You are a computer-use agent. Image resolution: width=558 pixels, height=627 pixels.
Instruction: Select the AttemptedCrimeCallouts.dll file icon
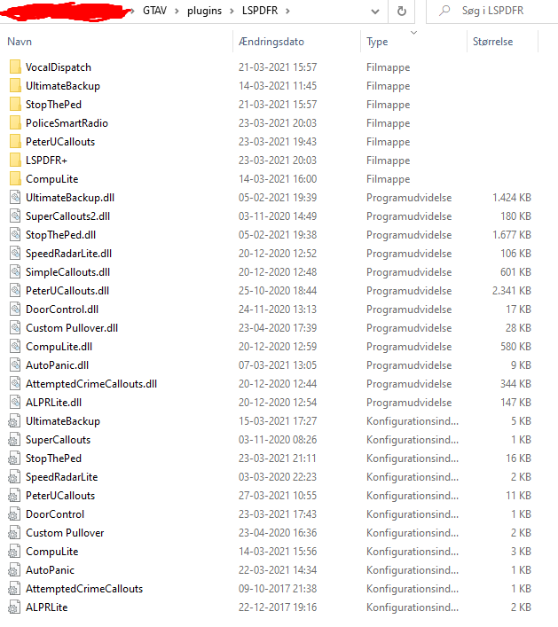(15, 383)
